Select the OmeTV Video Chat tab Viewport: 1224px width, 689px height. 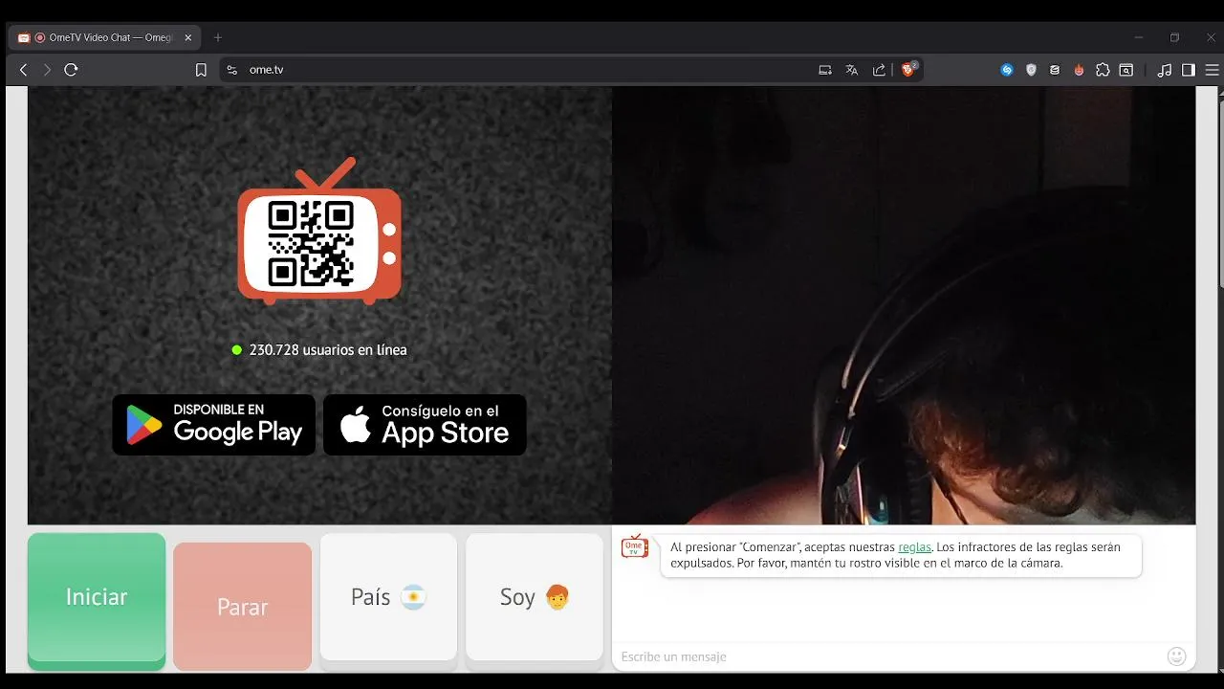[x=105, y=37]
